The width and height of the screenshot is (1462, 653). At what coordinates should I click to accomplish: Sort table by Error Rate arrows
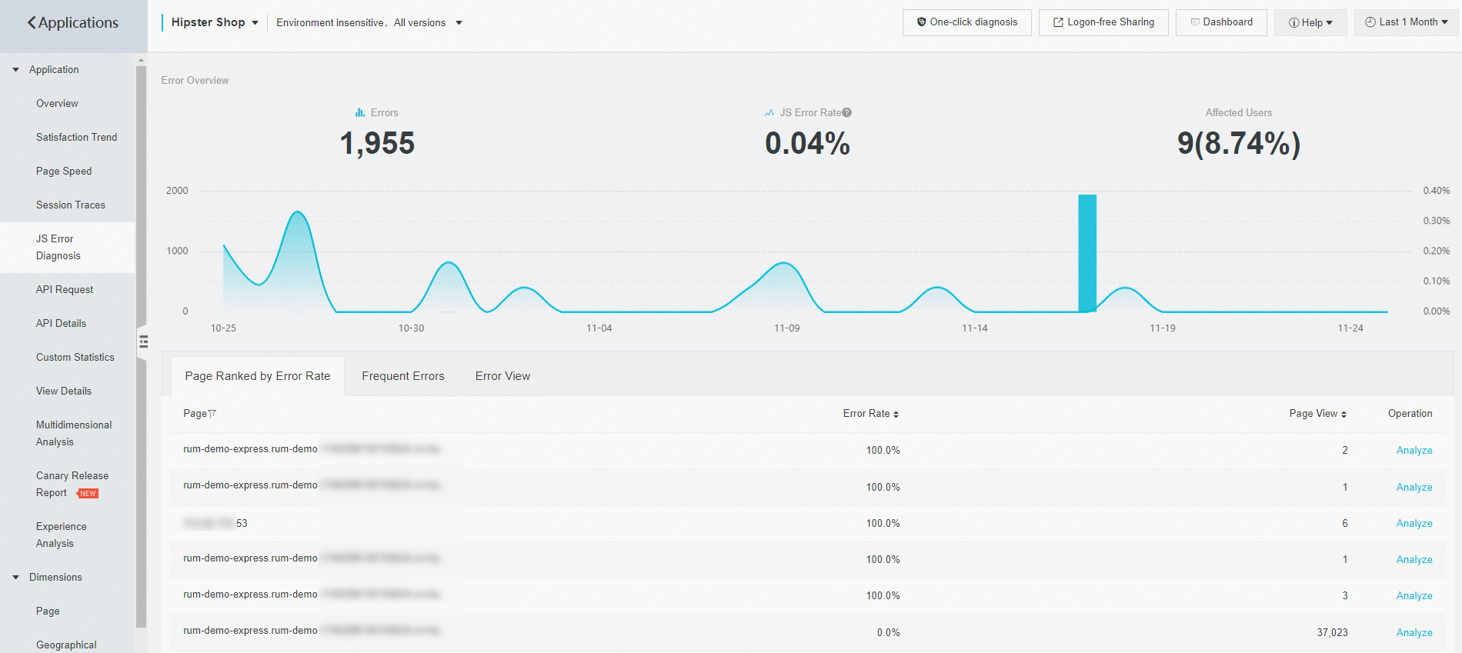pos(896,415)
